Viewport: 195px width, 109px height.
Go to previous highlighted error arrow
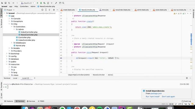188,13
